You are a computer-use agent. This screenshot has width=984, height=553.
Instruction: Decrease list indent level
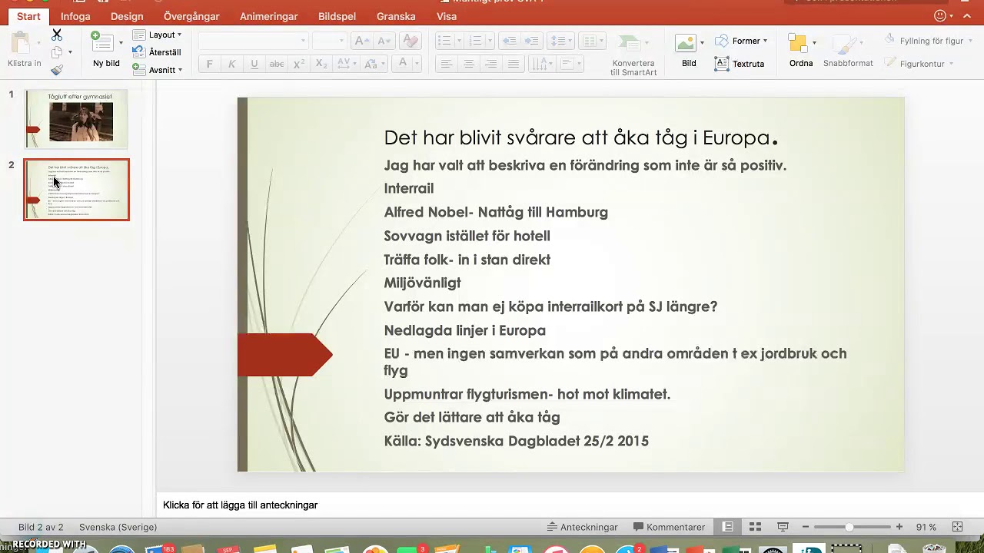[x=508, y=41]
